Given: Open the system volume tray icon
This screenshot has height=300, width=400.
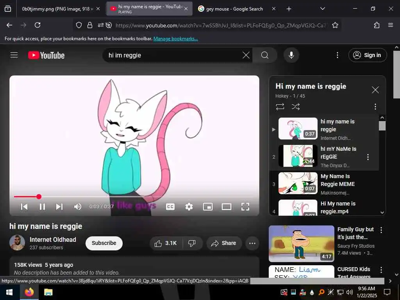Looking at the screenshot, I should point(349,292).
